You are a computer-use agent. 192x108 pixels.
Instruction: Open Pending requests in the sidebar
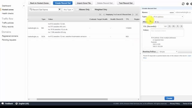click(9, 40)
